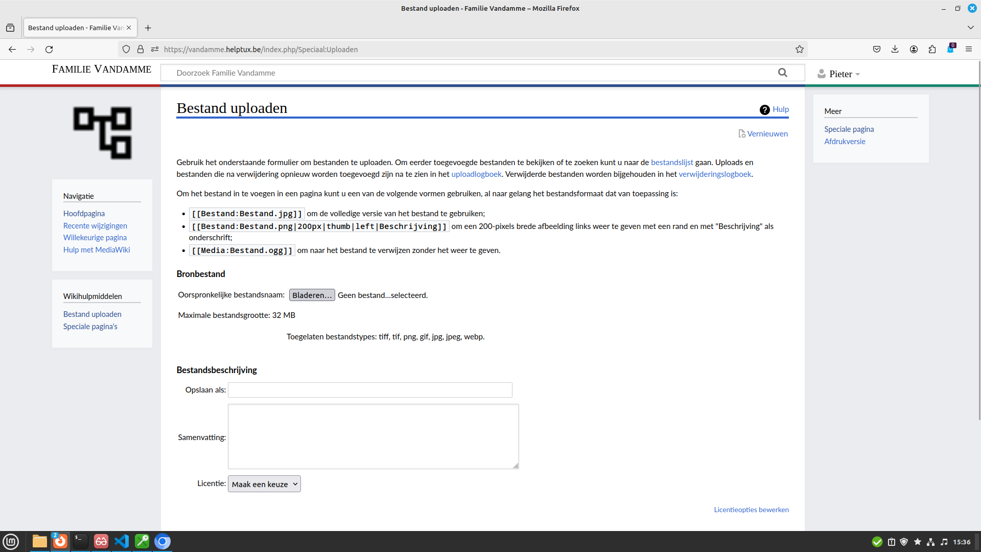This screenshot has height=552, width=981.
Task: Open the list-all-tabs chevron
Action: coord(970,28)
